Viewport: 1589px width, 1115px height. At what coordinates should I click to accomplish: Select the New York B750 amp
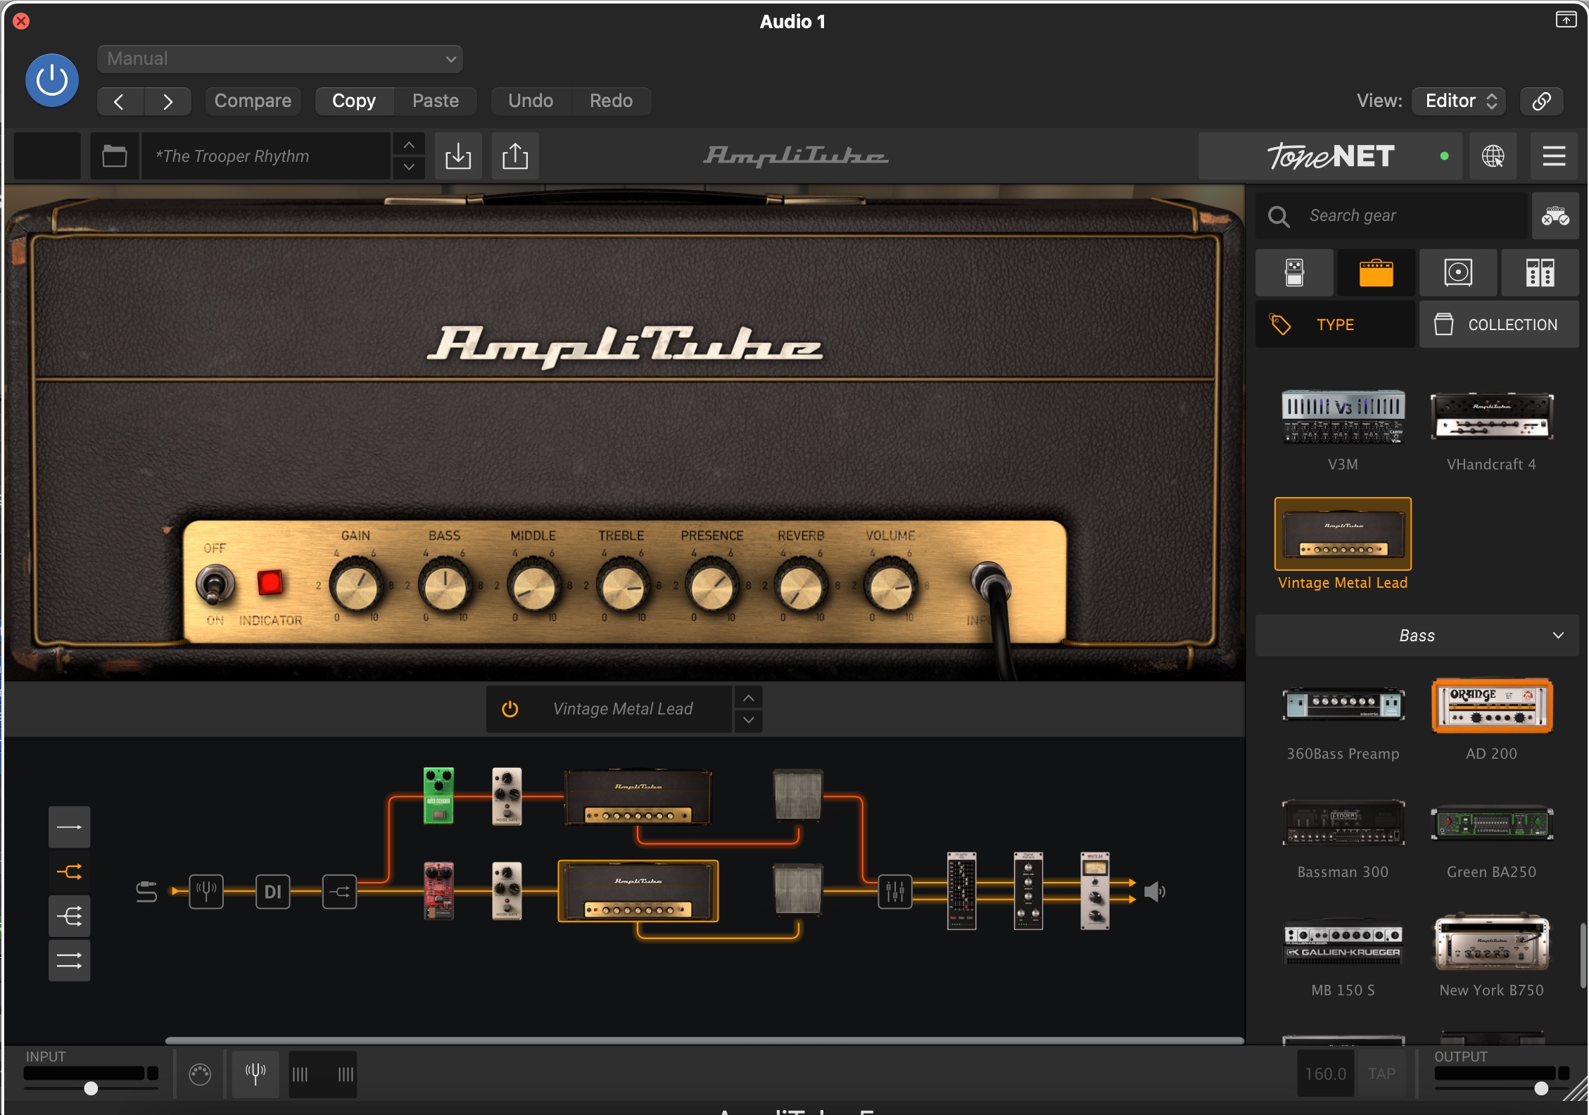click(1492, 941)
